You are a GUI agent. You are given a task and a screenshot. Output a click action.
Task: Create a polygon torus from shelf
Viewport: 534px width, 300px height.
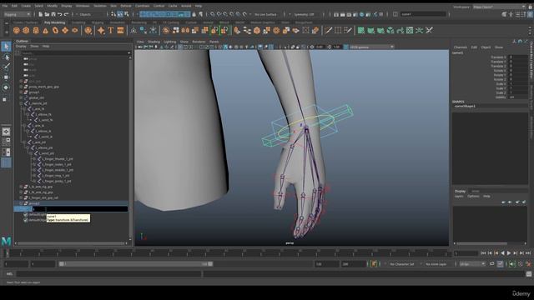[55, 31]
